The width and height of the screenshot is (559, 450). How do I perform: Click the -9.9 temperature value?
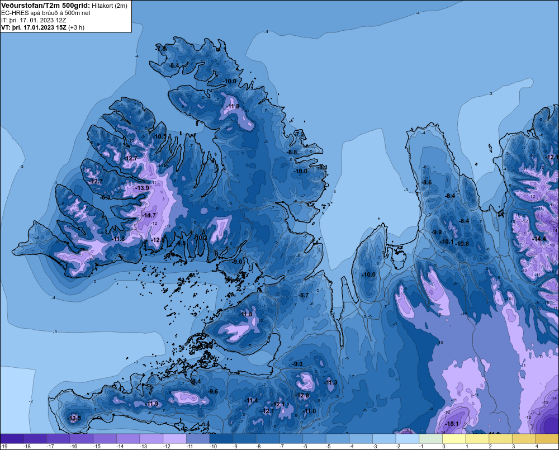click(x=437, y=232)
